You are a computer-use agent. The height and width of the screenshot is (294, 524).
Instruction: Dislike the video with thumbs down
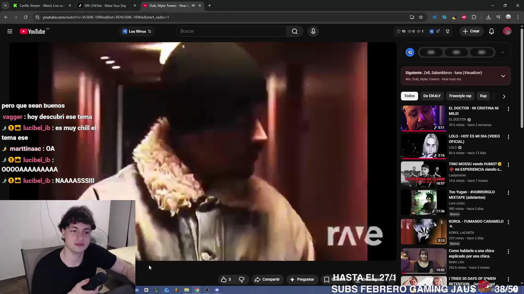point(242,279)
